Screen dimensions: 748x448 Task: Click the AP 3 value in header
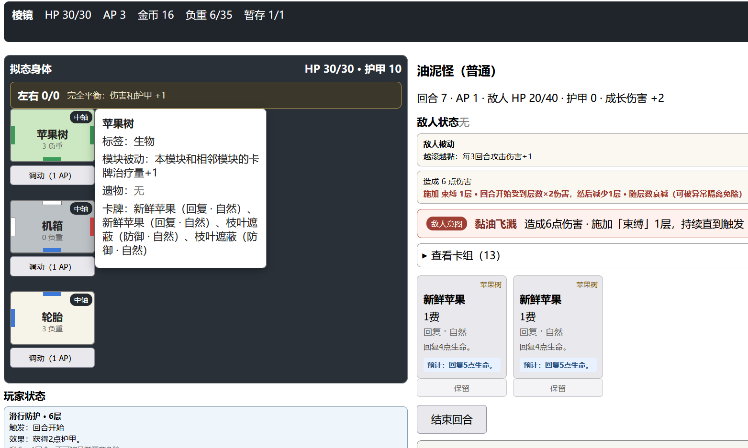coord(114,15)
